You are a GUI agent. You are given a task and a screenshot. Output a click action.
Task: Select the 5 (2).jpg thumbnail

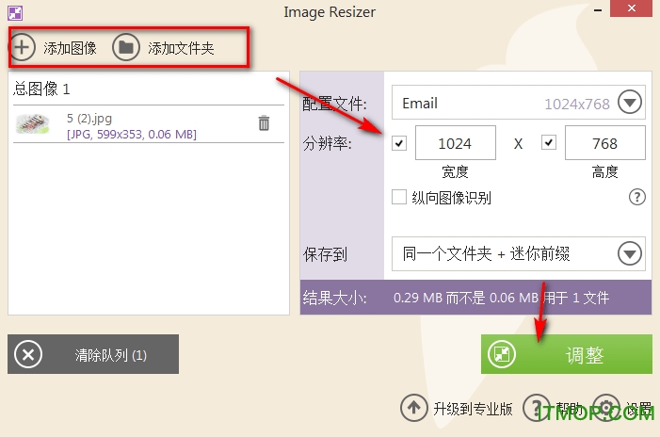(32, 124)
